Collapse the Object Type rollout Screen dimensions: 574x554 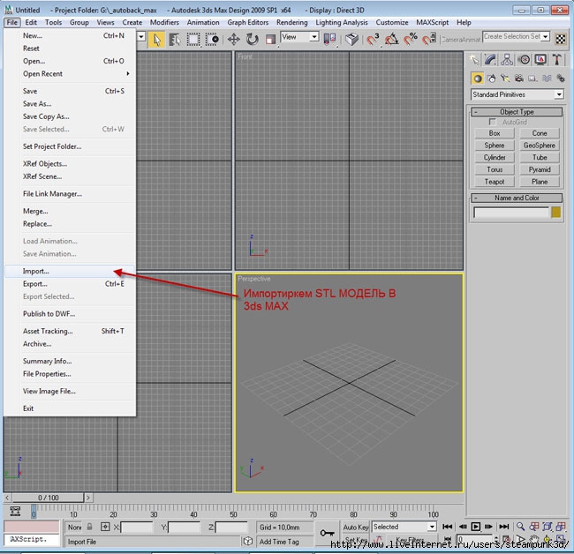517,112
